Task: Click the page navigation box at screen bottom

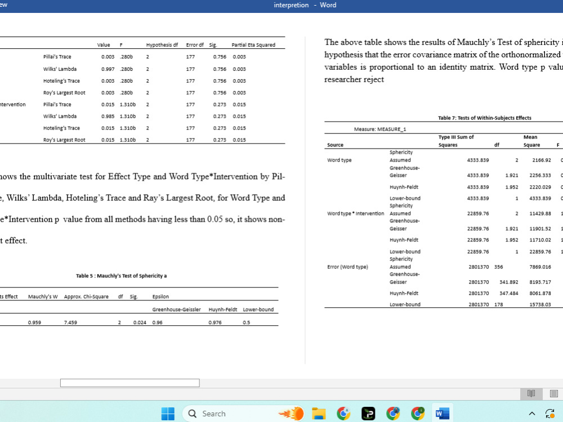Action: click(129, 383)
